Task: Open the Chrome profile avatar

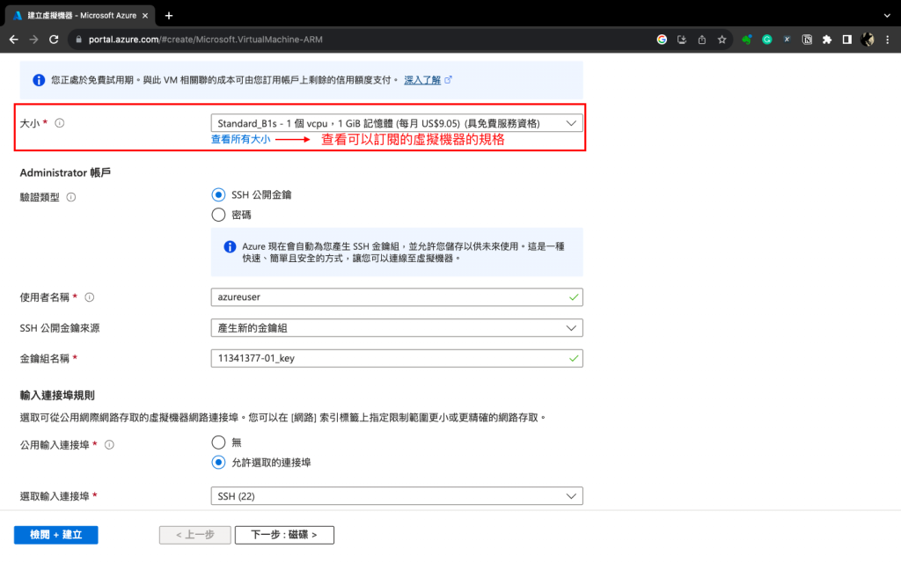Action: coord(867,40)
